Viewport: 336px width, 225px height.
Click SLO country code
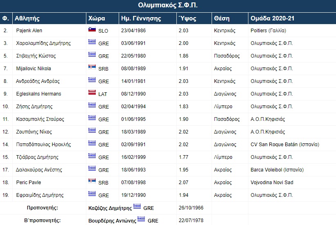pyautogui.click(x=103, y=31)
